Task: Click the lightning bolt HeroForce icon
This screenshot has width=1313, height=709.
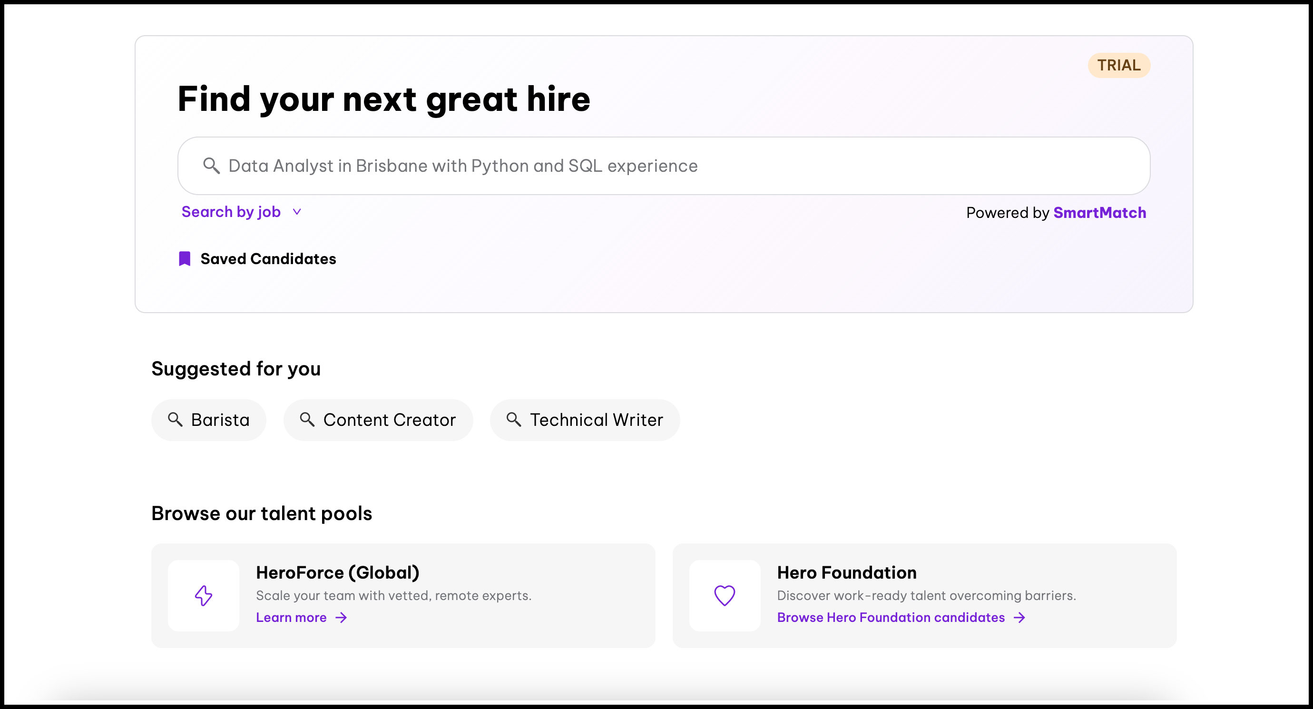Action: point(204,595)
